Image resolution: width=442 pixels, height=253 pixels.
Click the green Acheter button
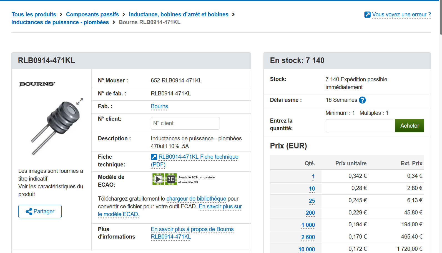(x=410, y=126)
